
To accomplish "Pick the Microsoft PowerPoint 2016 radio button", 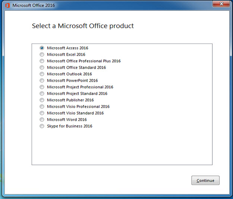I will (x=42, y=80).
